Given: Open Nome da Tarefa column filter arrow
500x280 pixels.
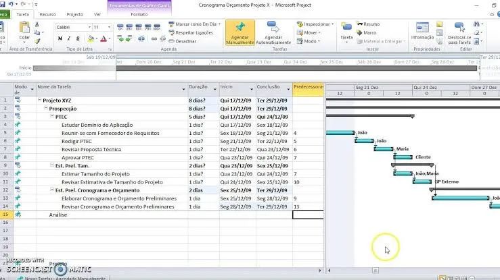Looking at the screenshot, I should pos(183,89).
